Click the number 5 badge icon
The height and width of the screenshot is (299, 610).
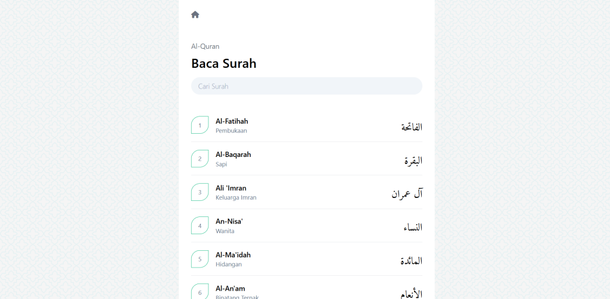tap(200, 259)
